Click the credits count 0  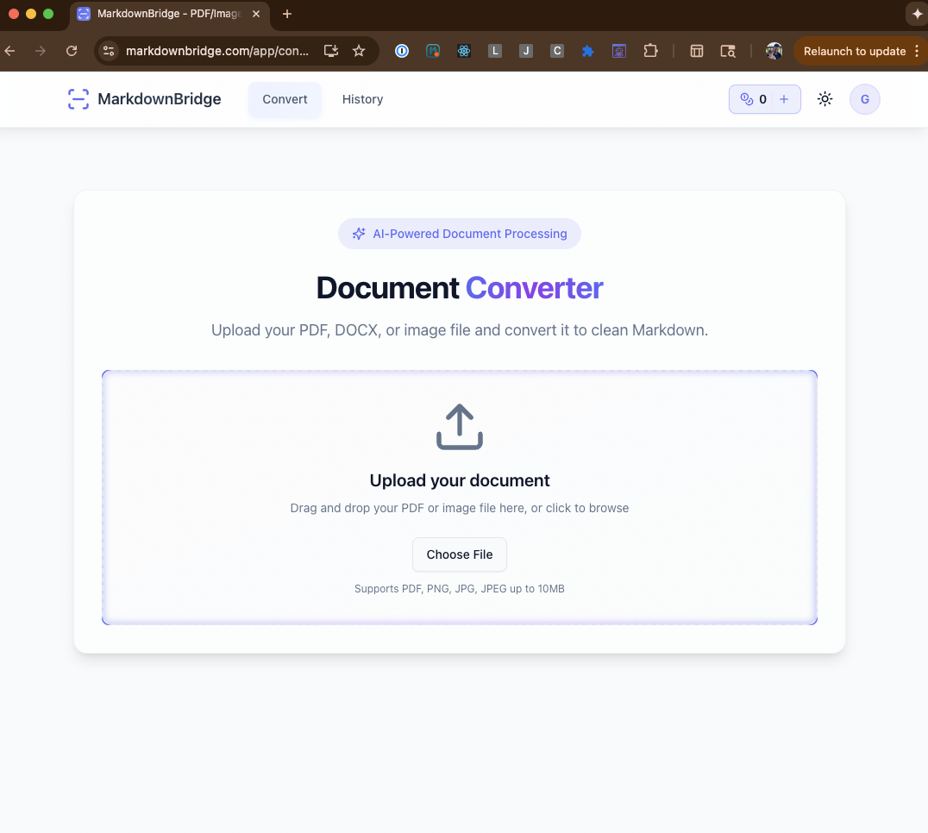click(x=763, y=99)
